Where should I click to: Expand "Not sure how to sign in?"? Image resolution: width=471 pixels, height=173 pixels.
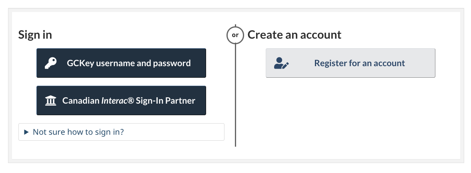pyautogui.click(x=78, y=132)
